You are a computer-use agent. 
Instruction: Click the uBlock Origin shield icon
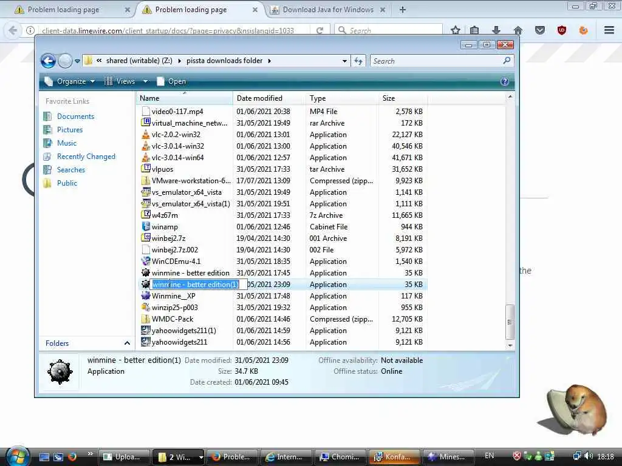pos(562,30)
